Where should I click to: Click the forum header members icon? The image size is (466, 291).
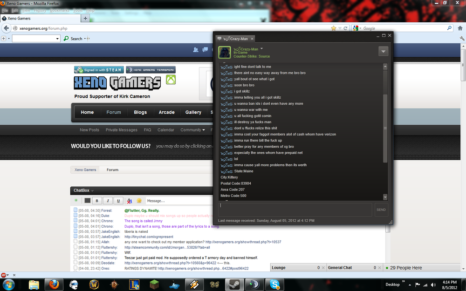[x=196, y=50]
